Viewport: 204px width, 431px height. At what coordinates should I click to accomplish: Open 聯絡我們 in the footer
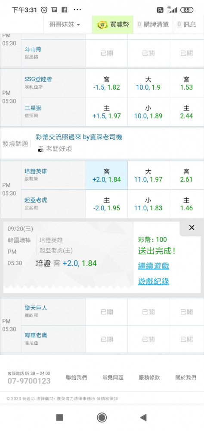tap(77, 378)
